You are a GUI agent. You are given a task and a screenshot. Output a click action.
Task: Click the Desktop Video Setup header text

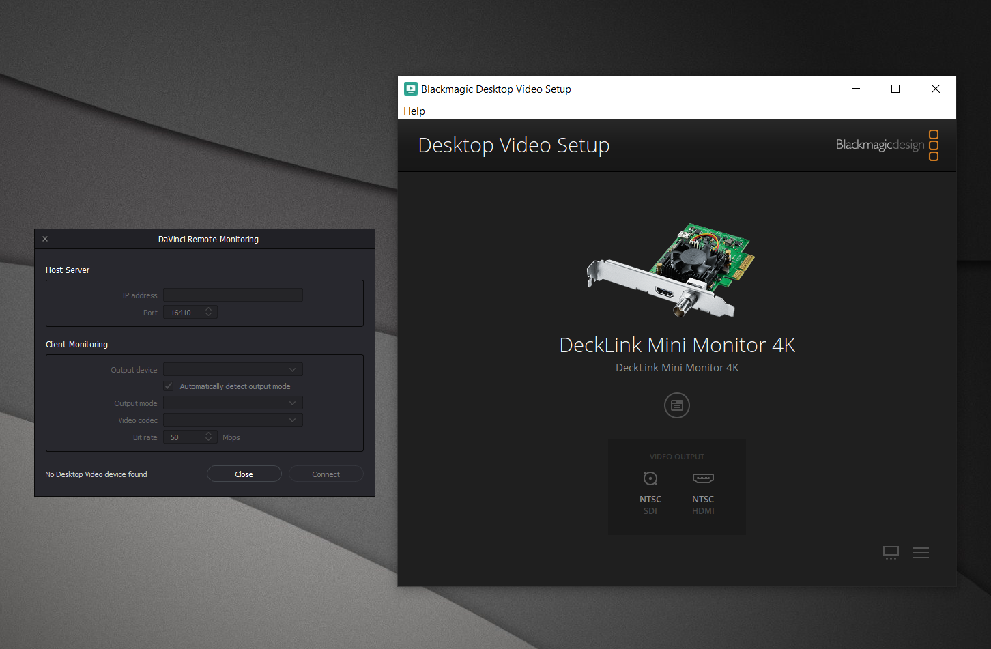click(514, 145)
